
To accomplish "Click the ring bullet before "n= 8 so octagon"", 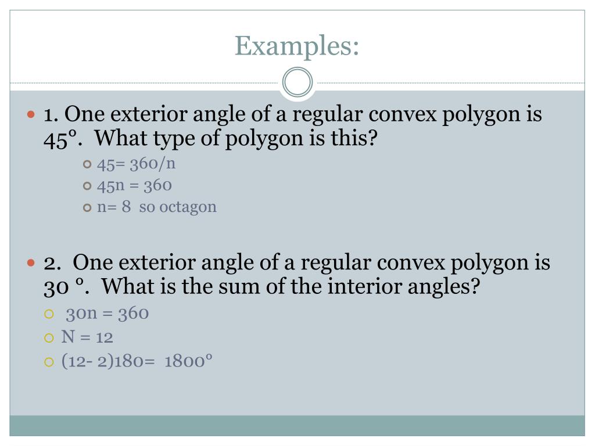I will (87, 207).
